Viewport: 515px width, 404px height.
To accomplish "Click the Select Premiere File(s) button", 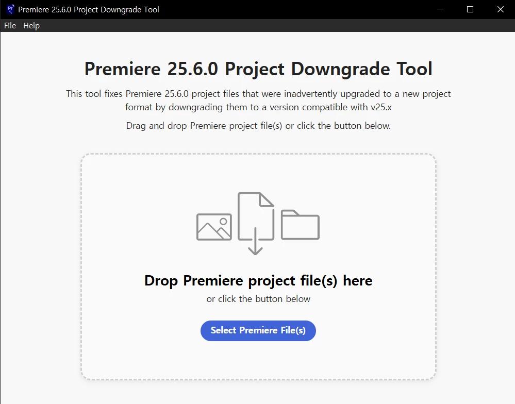I will (258, 330).
